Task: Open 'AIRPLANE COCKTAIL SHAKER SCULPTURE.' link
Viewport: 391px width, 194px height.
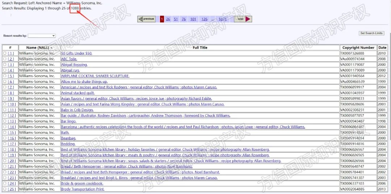Action: coord(95,76)
